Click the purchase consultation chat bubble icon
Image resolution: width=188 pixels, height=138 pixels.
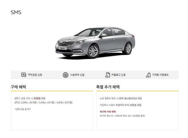23,75
